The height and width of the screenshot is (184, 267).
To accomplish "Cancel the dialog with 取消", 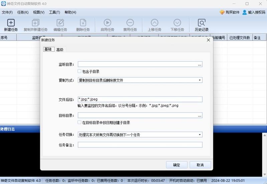I will (200, 165).
